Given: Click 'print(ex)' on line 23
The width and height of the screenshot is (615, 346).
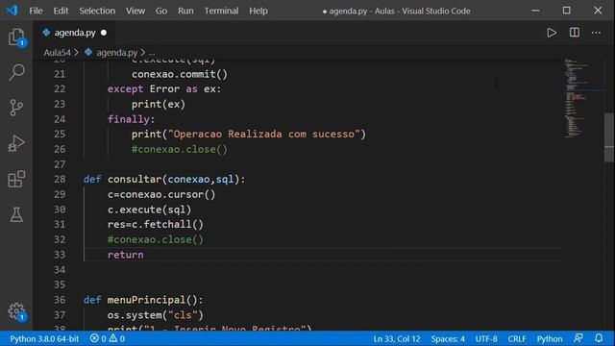Looking at the screenshot, I should [159, 104].
